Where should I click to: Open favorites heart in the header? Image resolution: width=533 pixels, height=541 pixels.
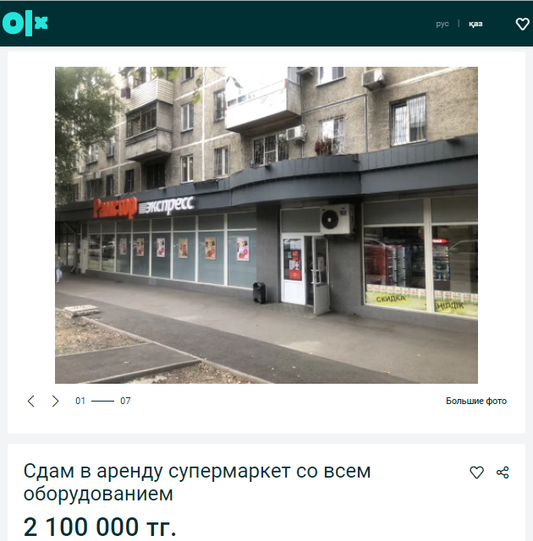coord(522,24)
